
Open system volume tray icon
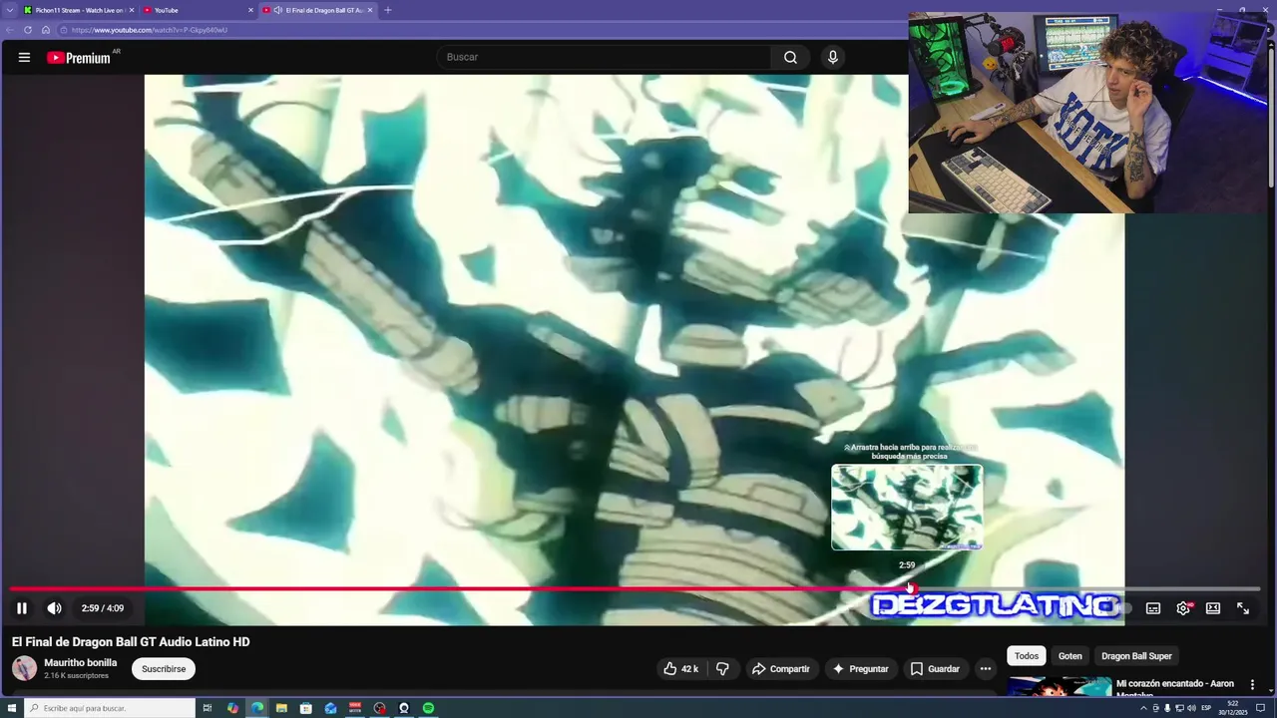point(1191,708)
